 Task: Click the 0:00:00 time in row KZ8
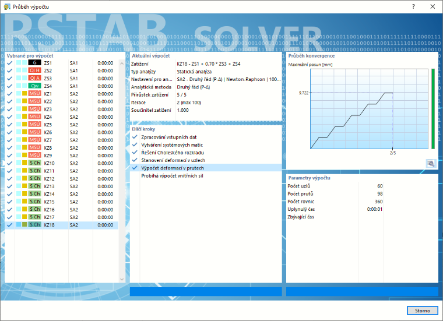106,147
